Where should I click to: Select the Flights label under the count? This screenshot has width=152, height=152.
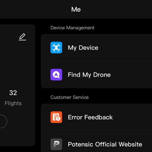[13, 103]
